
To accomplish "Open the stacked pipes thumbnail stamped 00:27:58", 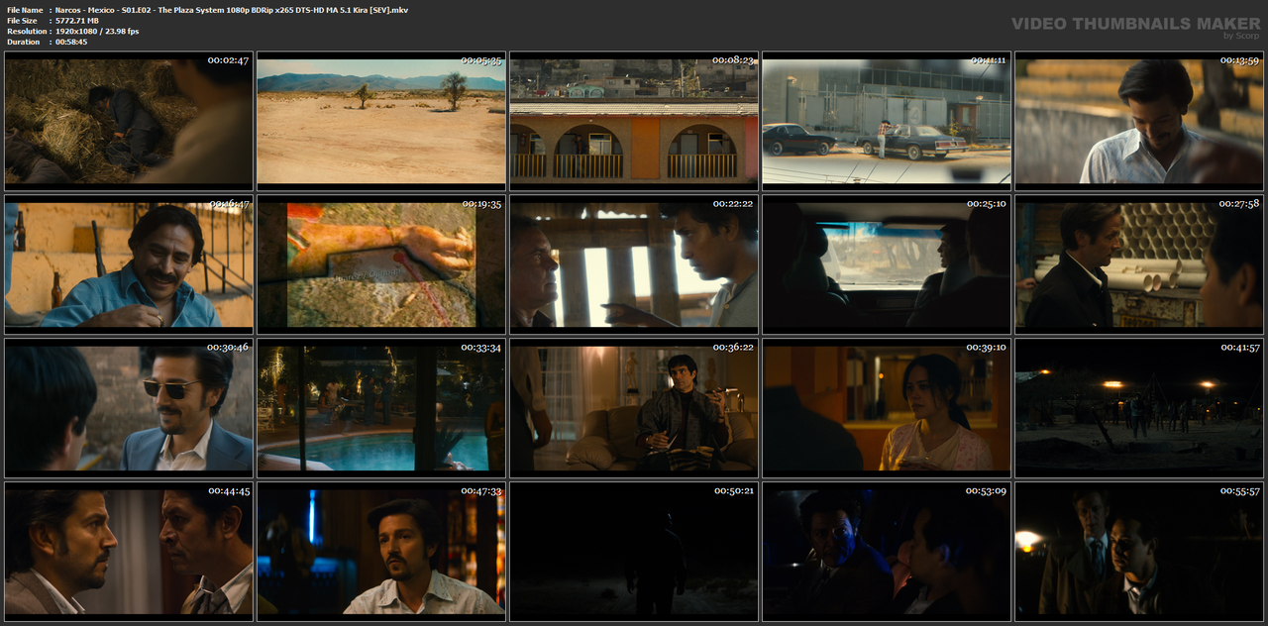I will 1139,264.
